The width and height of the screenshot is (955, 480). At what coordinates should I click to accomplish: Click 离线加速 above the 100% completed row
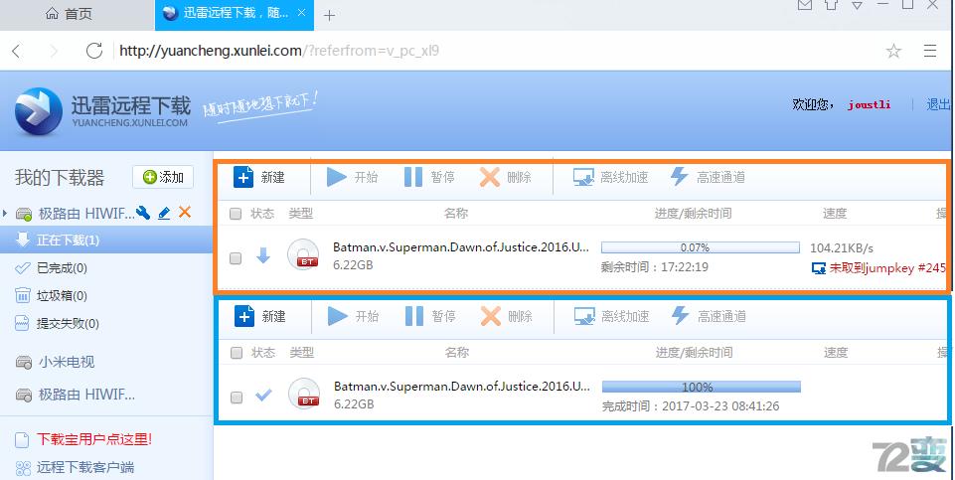tap(612, 316)
